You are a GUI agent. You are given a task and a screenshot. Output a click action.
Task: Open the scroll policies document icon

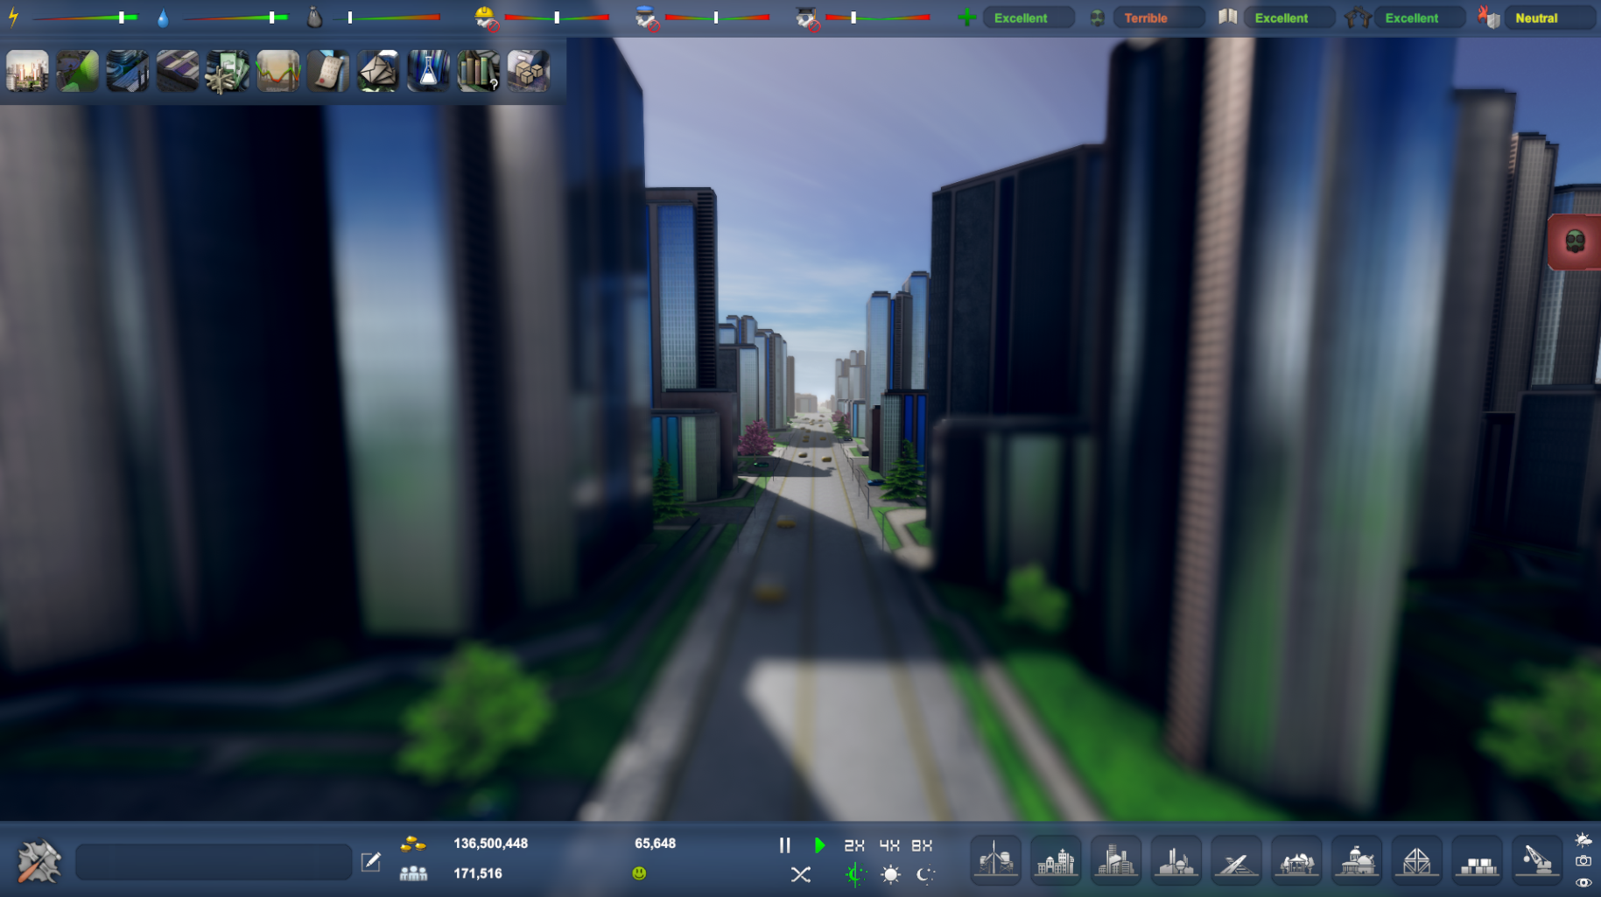[328, 71]
